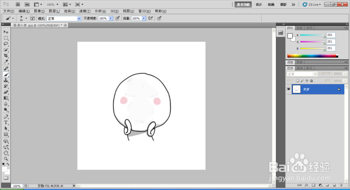Click the foreground color swatch in Color panel

(x=290, y=36)
